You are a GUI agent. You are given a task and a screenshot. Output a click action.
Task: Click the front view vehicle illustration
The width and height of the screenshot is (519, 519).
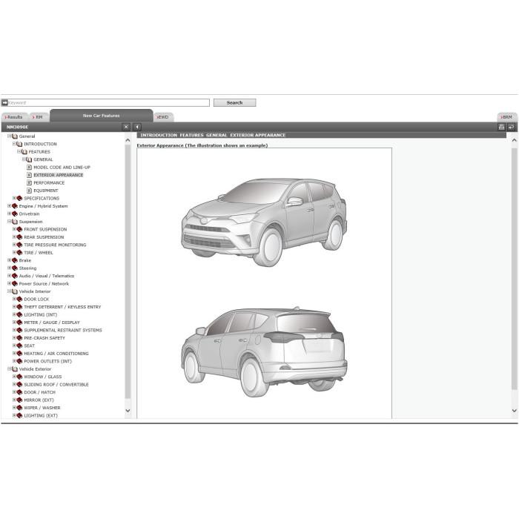264,222
